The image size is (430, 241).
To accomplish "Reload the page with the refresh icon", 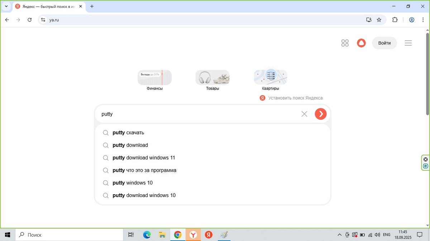I will coord(30,20).
